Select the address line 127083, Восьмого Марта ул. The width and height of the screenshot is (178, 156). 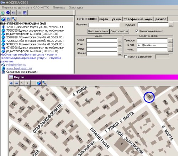pos(35,27)
